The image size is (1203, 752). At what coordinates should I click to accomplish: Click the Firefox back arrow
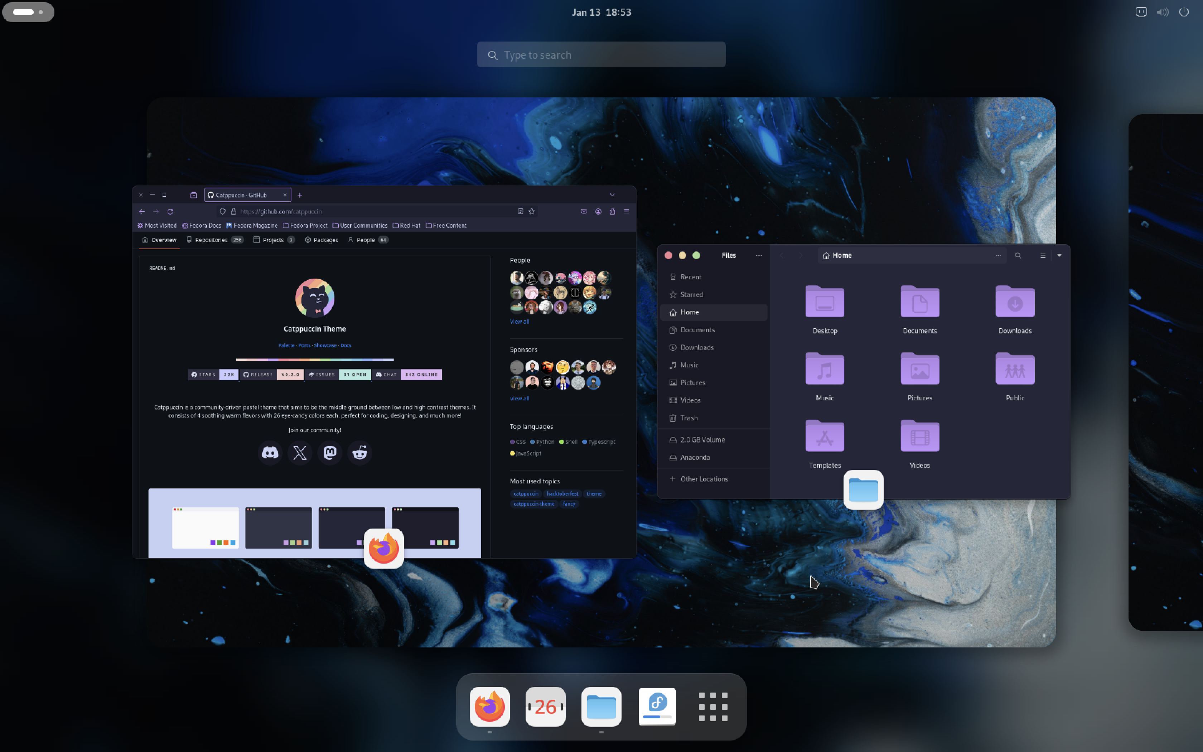pos(142,211)
